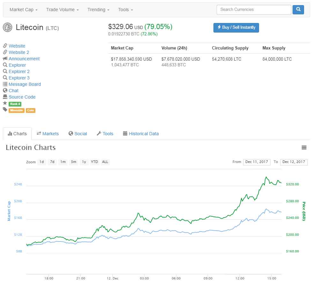Select the ALL zoom range

click(x=105, y=162)
